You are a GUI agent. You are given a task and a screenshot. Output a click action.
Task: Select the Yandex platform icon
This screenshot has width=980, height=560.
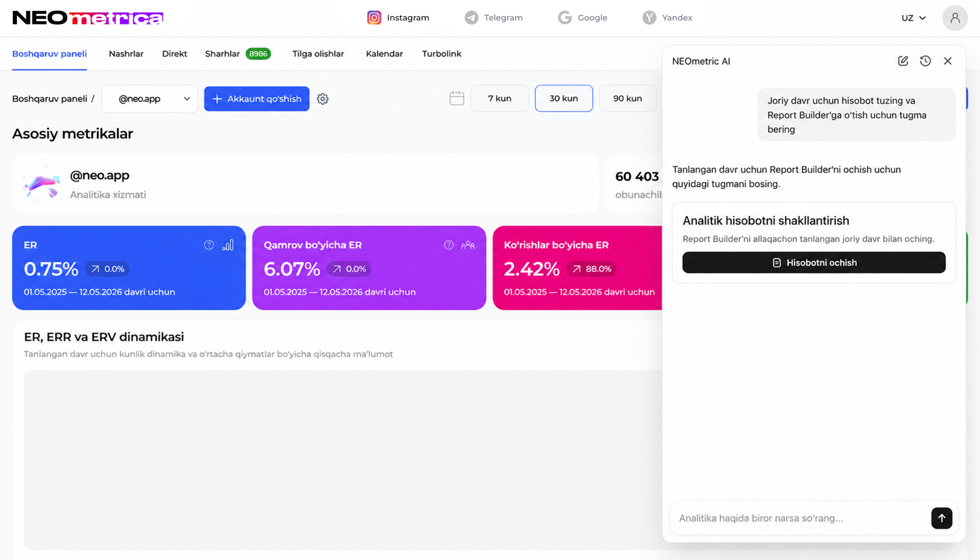(650, 17)
